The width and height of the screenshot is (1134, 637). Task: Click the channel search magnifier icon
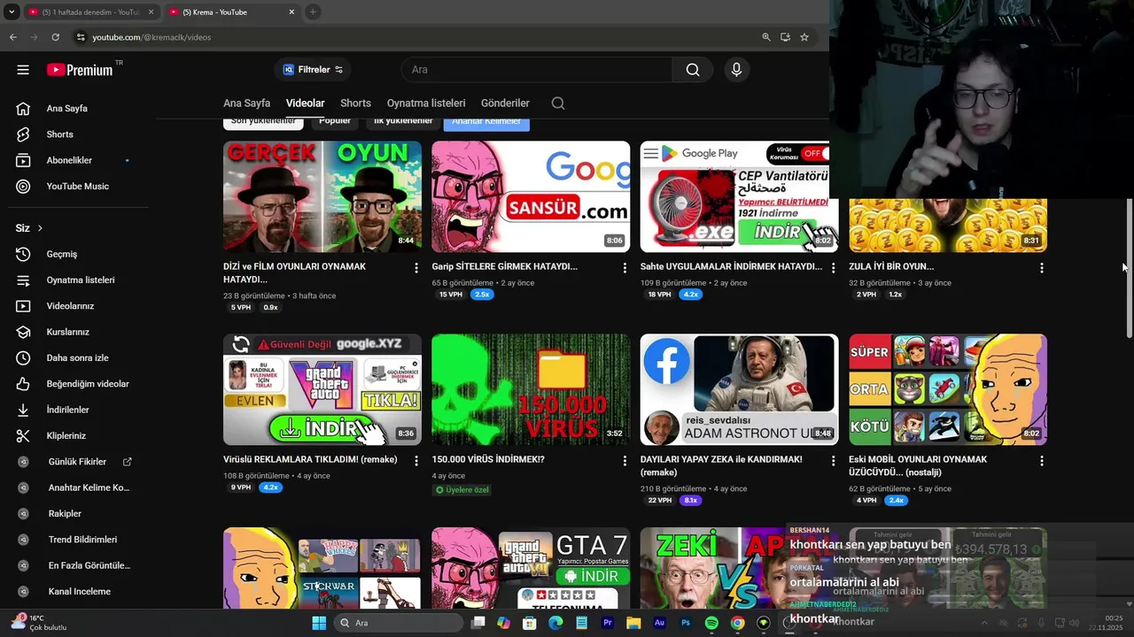(x=558, y=104)
